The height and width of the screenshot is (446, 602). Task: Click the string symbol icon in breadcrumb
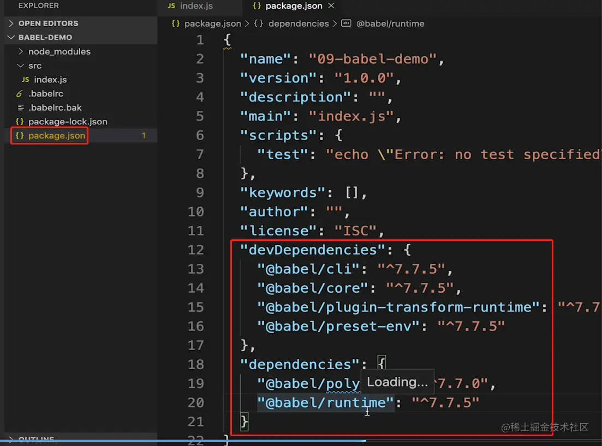(346, 23)
